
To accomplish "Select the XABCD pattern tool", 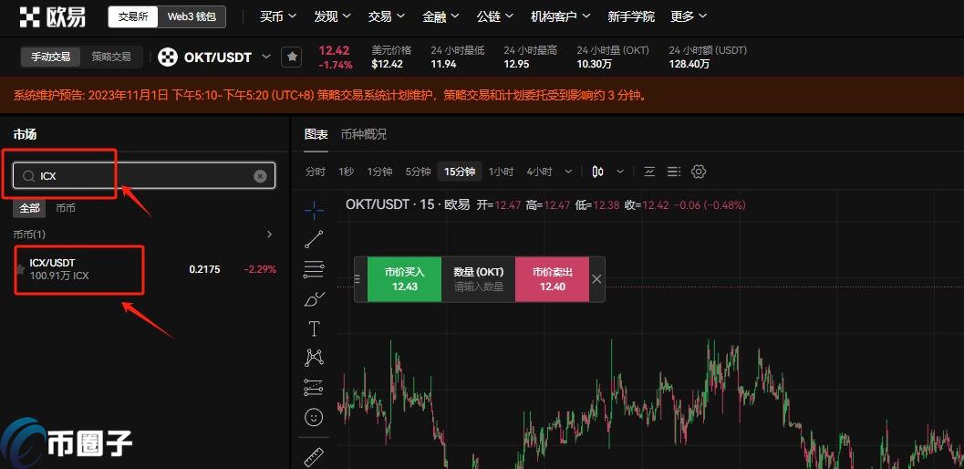I will point(314,358).
